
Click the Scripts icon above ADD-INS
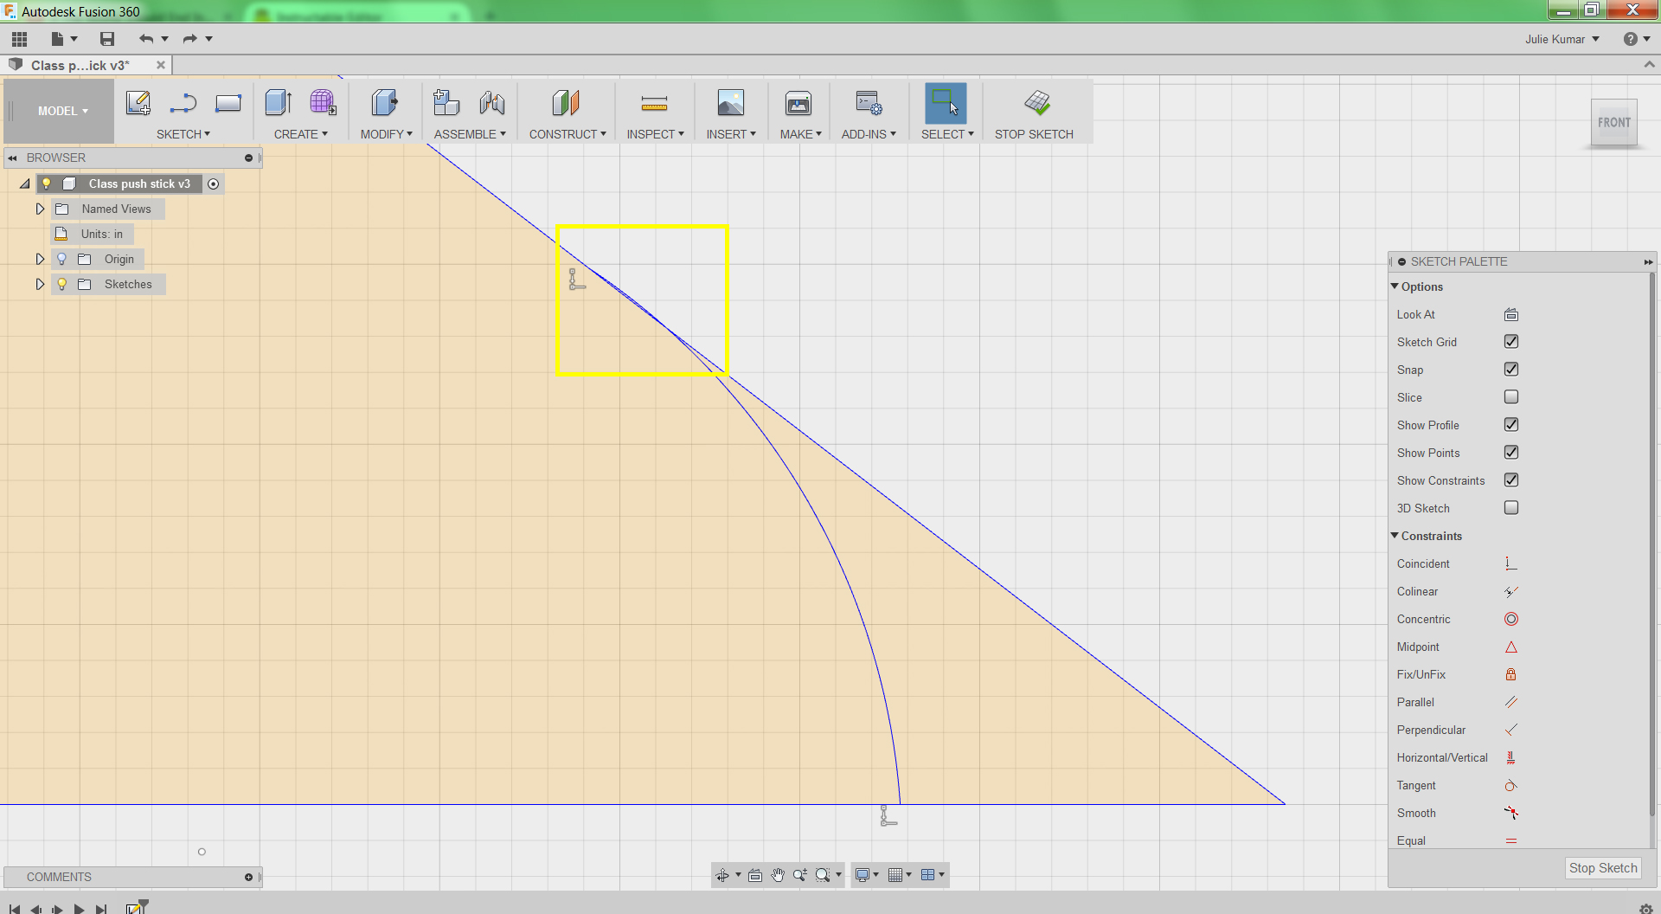coord(869,103)
